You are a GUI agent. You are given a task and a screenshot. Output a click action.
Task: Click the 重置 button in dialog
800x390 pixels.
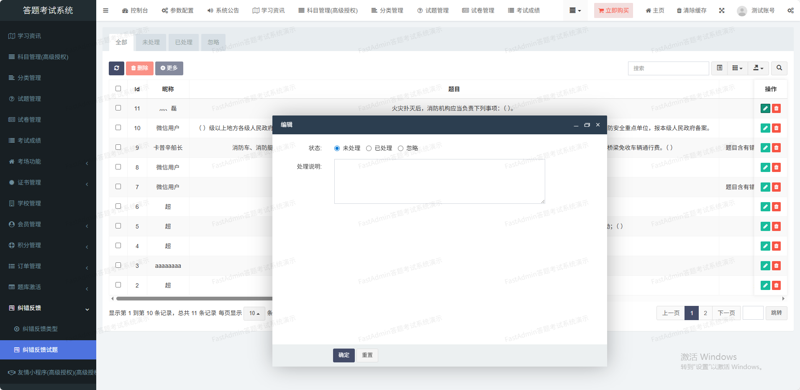pyautogui.click(x=367, y=355)
